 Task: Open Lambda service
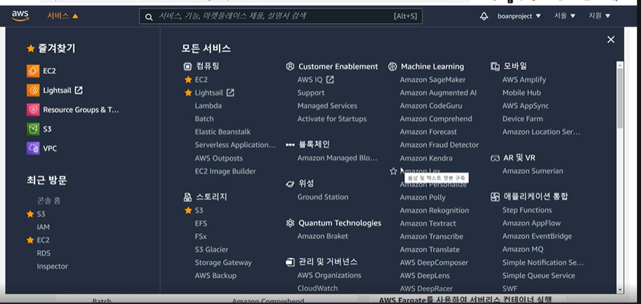point(208,106)
